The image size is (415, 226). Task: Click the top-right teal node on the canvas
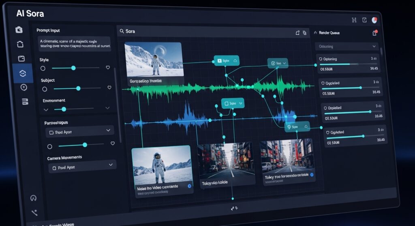[x=278, y=63]
